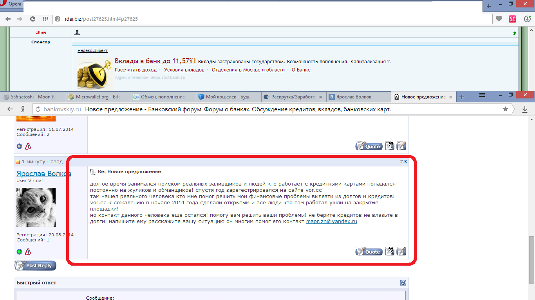Add a new tab in Yandex browser
This screenshot has width=535, height=300.
[x=462, y=96]
